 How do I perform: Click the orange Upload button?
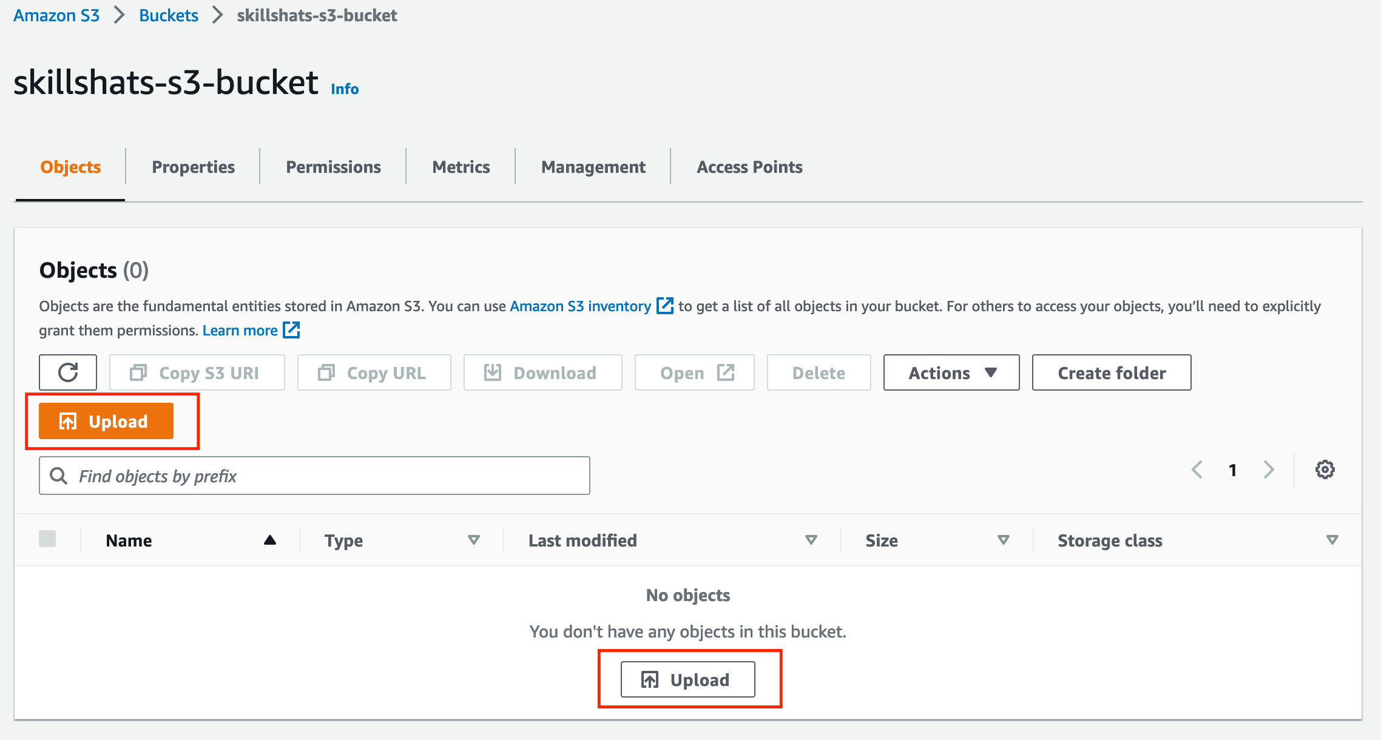pyautogui.click(x=106, y=421)
